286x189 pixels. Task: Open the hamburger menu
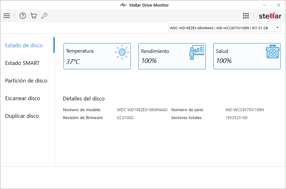(x=7, y=16)
